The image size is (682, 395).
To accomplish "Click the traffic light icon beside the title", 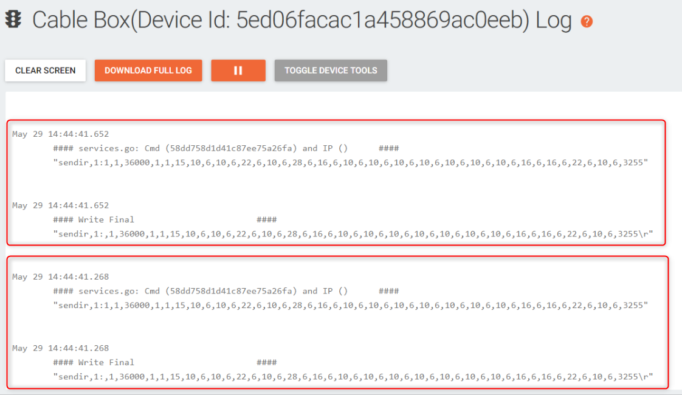I will 13,20.
